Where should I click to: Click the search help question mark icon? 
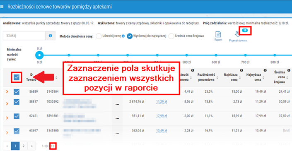50,36
